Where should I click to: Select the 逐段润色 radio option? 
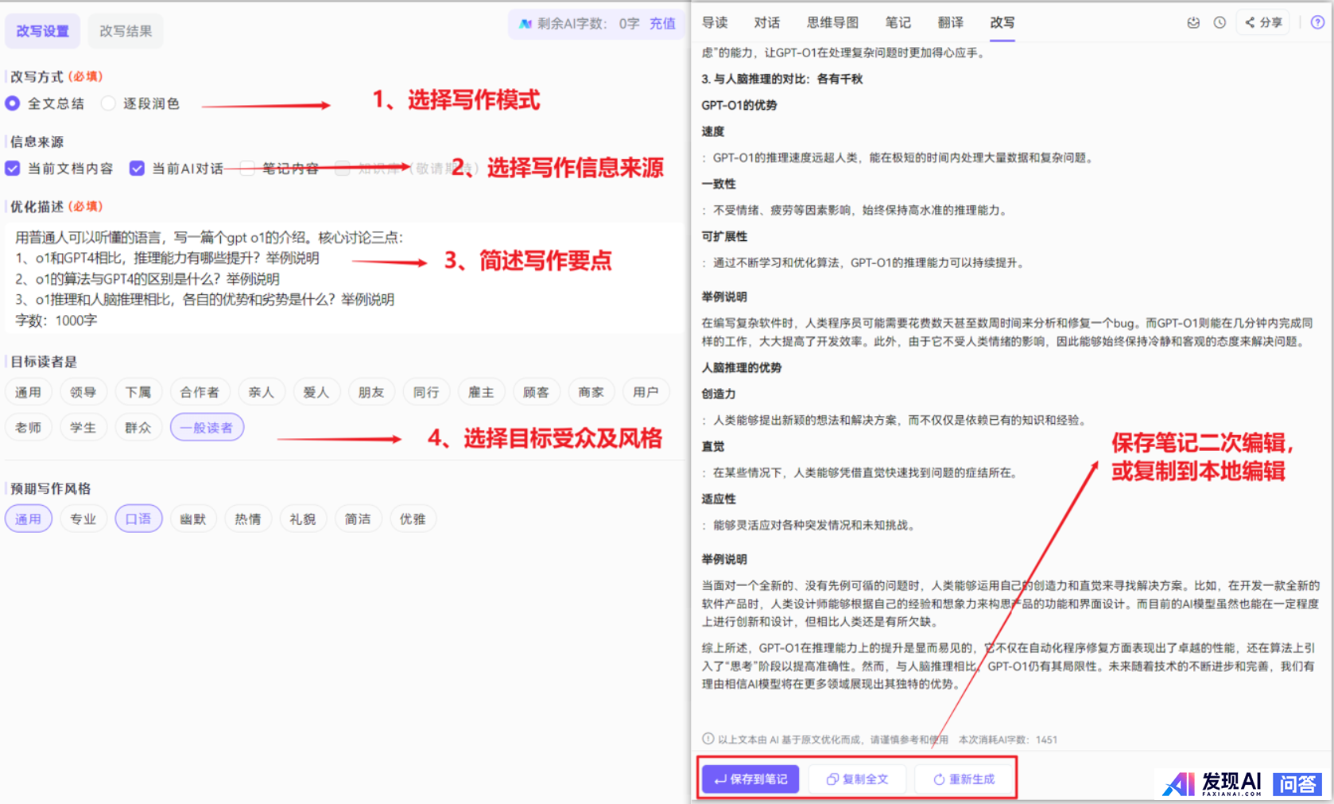pyautogui.click(x=109, y=103)
